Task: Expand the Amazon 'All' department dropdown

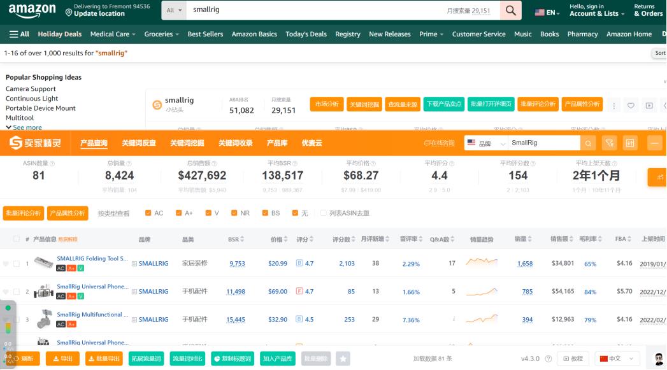Action: click(174, 11)
